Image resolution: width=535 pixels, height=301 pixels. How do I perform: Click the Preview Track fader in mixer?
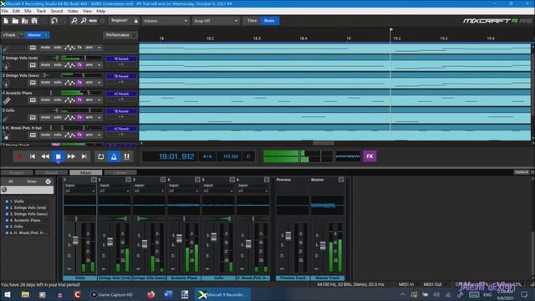click(x=288, y=236)
